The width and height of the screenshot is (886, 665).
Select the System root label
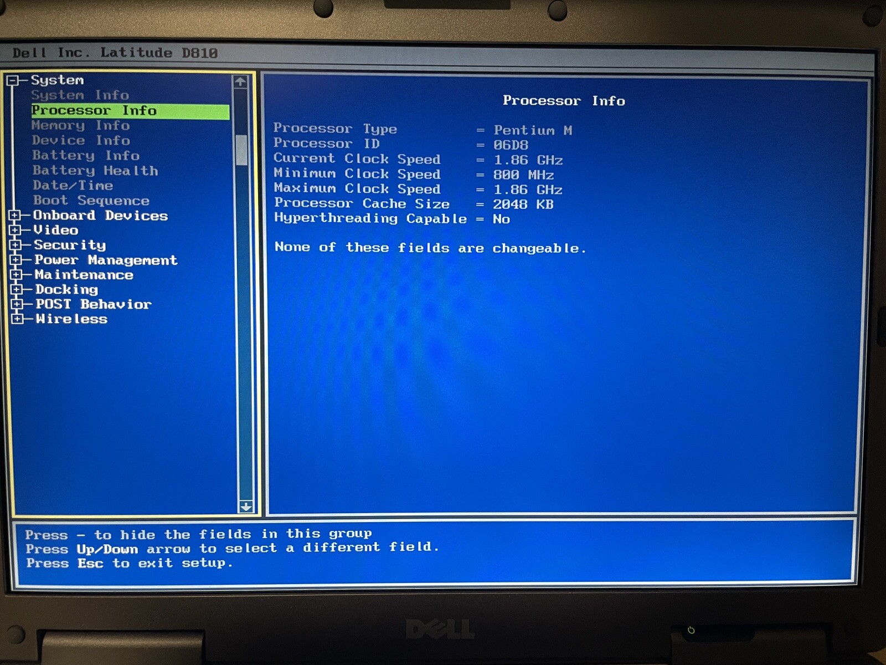point(57,80)
